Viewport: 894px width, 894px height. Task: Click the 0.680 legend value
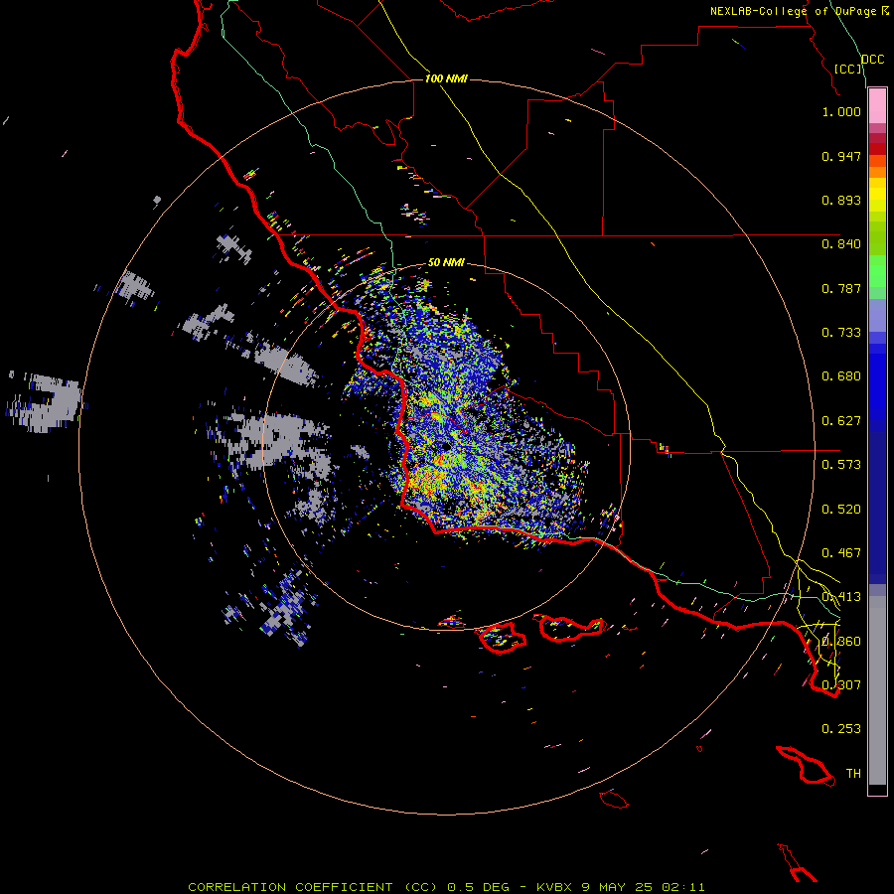coord(841,376)
